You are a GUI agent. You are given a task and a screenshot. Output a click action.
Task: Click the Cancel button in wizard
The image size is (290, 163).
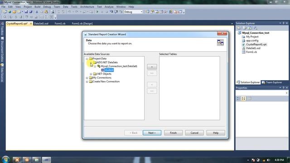coord(194,133)
